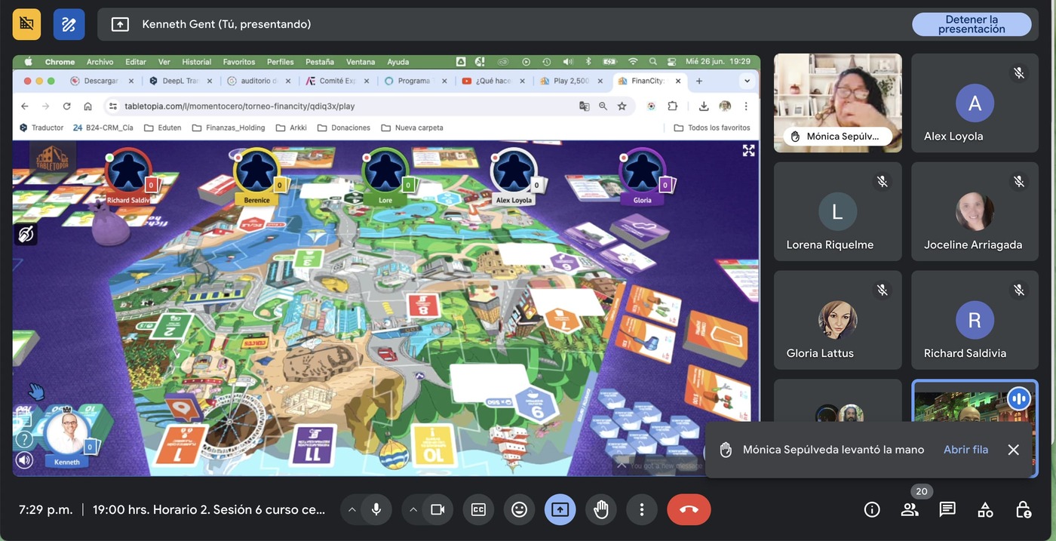Viewport: 1056px width, 541px height.
Task: Open the Donaciones bookmark folder
Action: tap(344, 128)
